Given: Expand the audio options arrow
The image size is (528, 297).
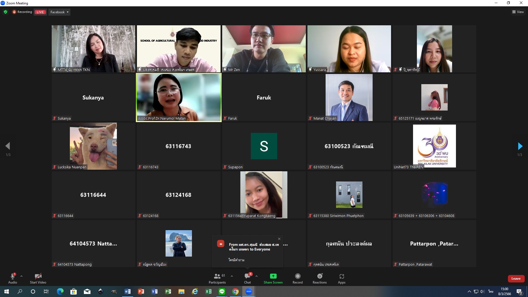Looking at the screenshot, I should tap(21, 276).
